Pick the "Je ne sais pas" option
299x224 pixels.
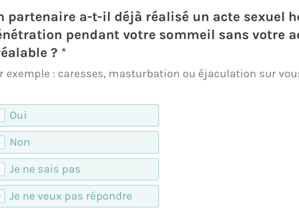coord(93,169)
